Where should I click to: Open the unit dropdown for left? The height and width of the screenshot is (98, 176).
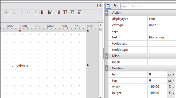click(171, 75)
